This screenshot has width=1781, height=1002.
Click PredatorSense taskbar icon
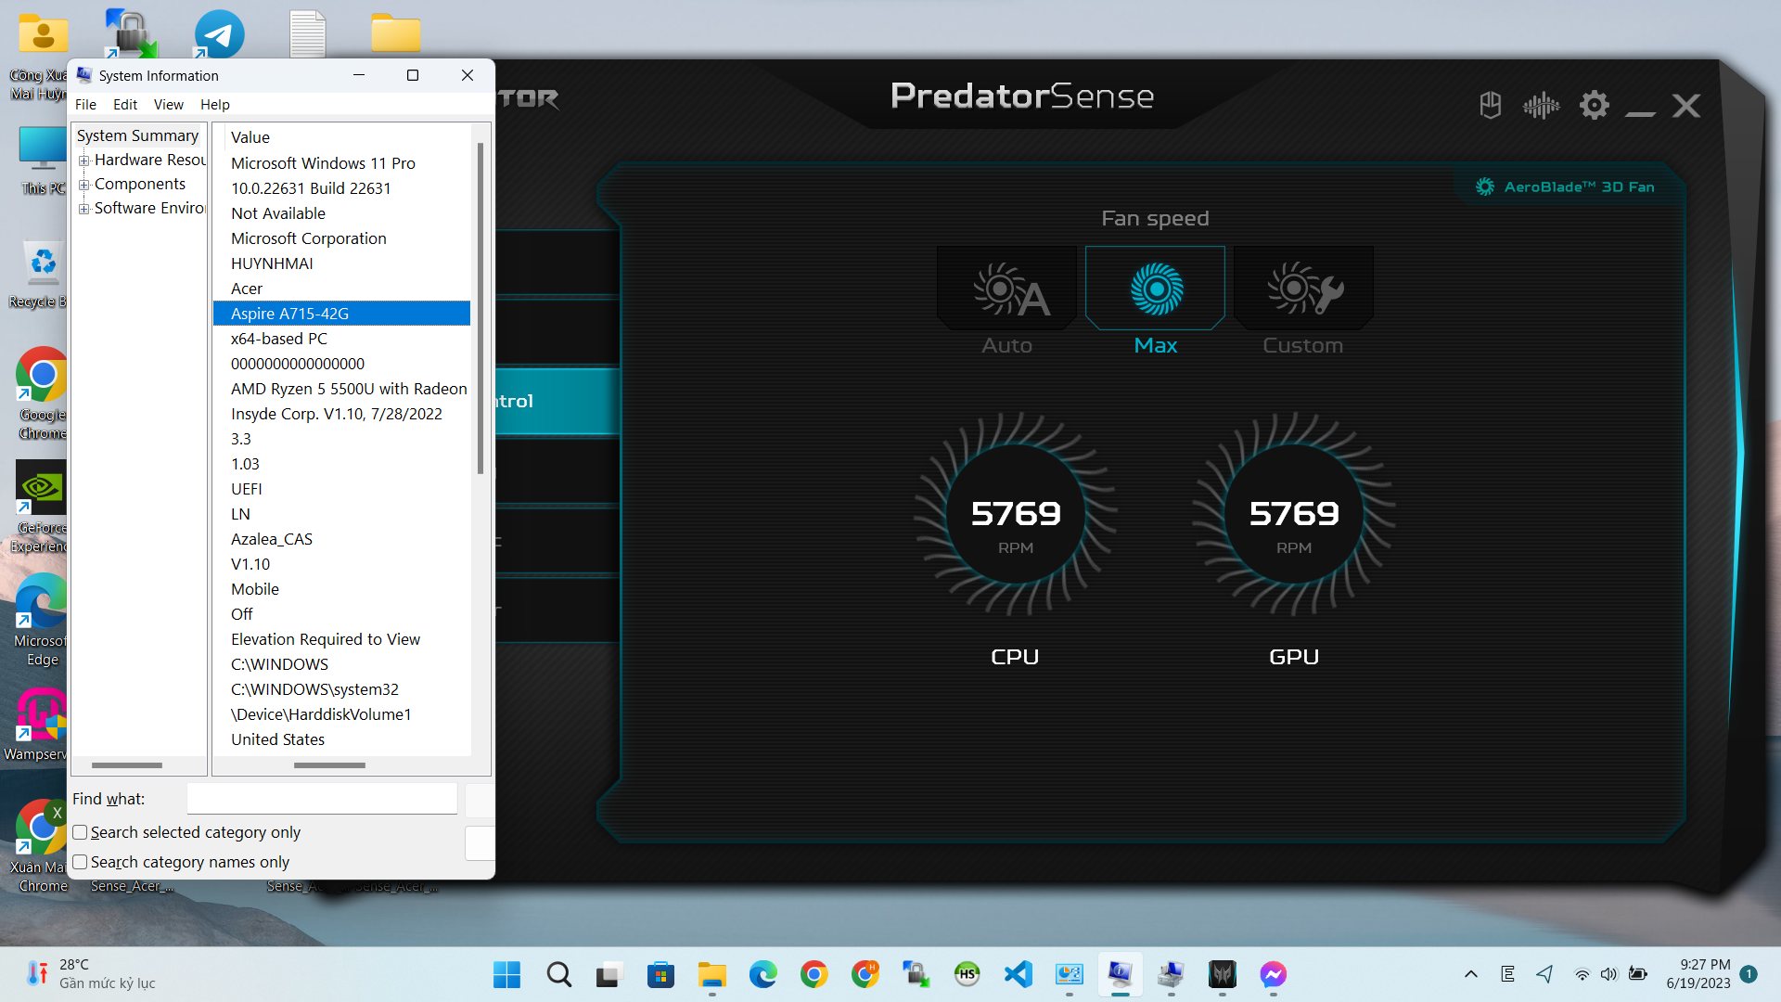pos(1222,974)
